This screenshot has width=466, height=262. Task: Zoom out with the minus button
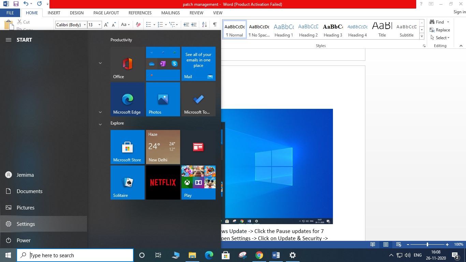[x=408, y=245]
